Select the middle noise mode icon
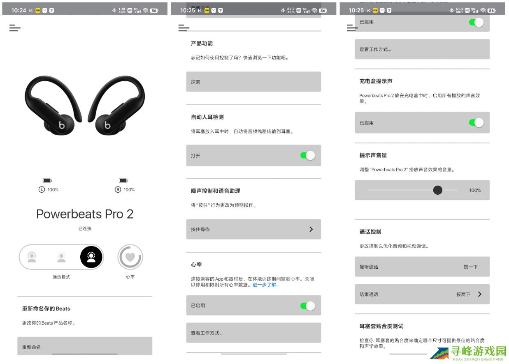This screenshot has height=364, width=509. point(61,258)
